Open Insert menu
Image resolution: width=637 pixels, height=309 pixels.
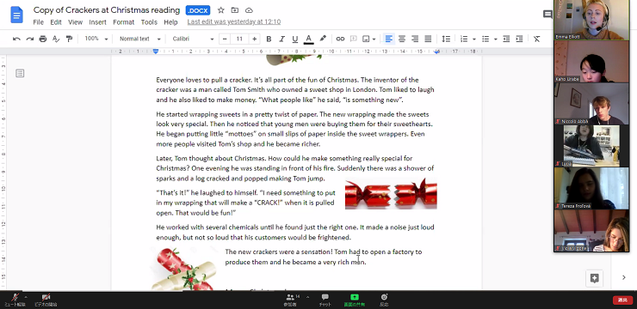coord(97,22)
